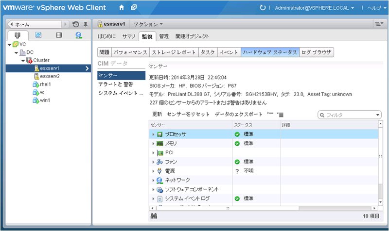The height and width of the screenshot is (231, 389).
Task: Switch to Networking view icon
Action: (x=79, y=35)
